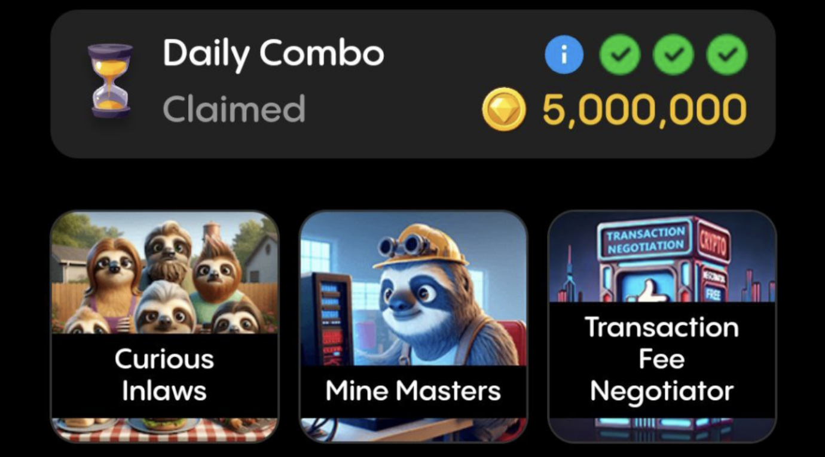Open the Mine Masters card label
Screen dimensions: 825x457
click(x=413, y=391)
